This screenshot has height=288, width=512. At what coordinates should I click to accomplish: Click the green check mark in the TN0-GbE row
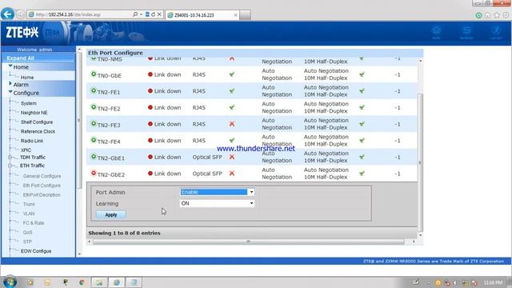click(x=232, y=74)
